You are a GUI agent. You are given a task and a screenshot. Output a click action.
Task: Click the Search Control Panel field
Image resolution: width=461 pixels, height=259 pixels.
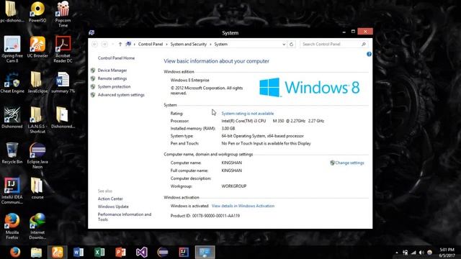(334, 44)
